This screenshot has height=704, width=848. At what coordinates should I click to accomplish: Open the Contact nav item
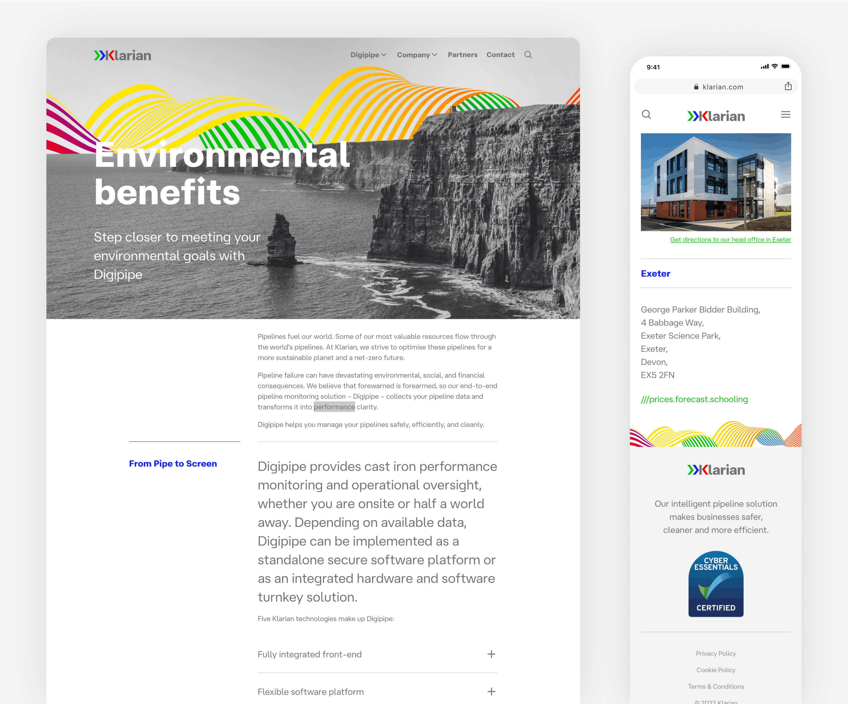(500, 55)
